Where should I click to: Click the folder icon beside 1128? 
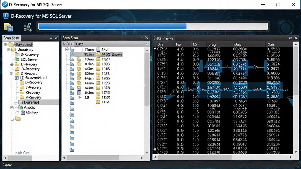point(98,59)
